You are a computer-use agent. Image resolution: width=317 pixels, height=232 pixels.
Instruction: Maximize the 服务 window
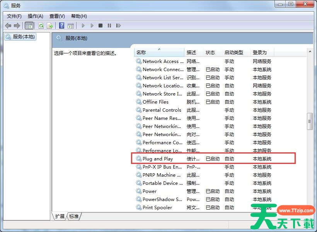(291, 4)
